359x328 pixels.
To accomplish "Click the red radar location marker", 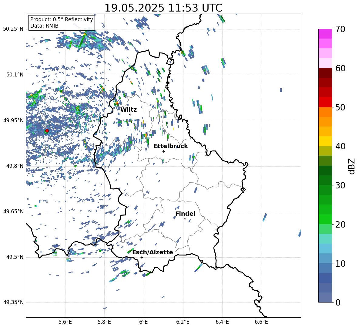I will (47, 131).
